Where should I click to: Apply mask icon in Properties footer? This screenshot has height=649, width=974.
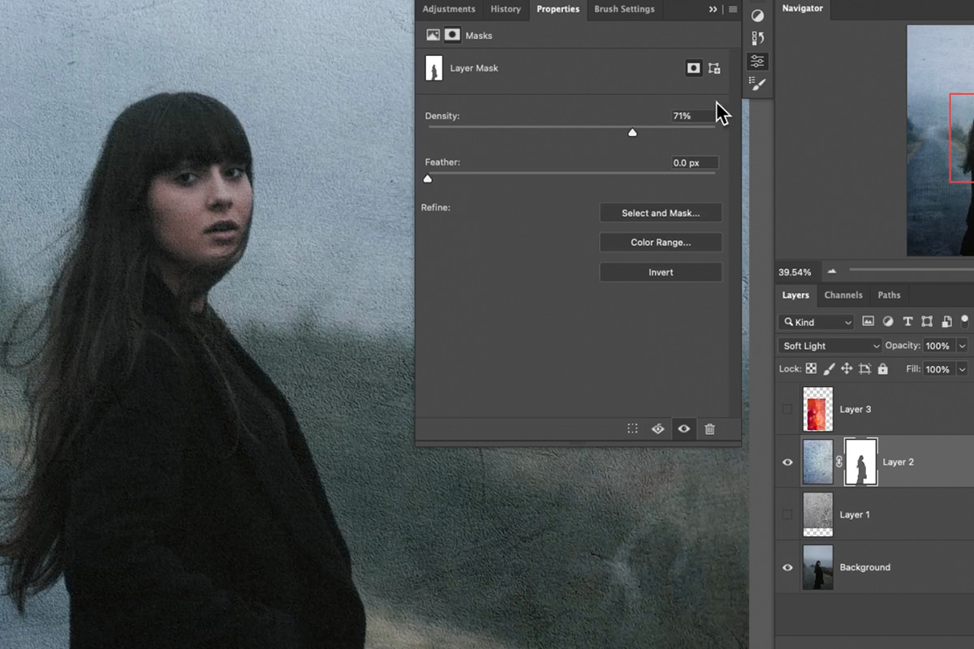pos(658,429)
